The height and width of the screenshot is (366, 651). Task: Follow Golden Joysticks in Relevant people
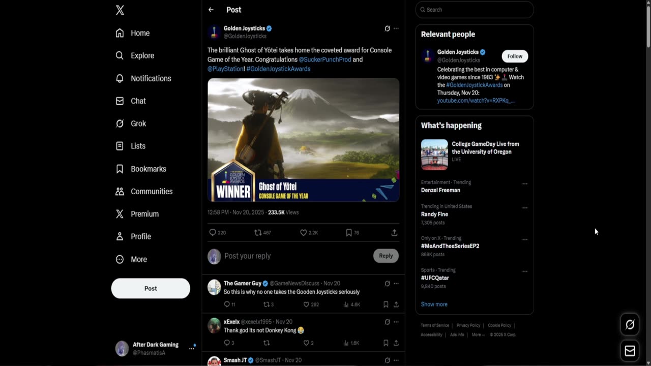tap(515, 56)
